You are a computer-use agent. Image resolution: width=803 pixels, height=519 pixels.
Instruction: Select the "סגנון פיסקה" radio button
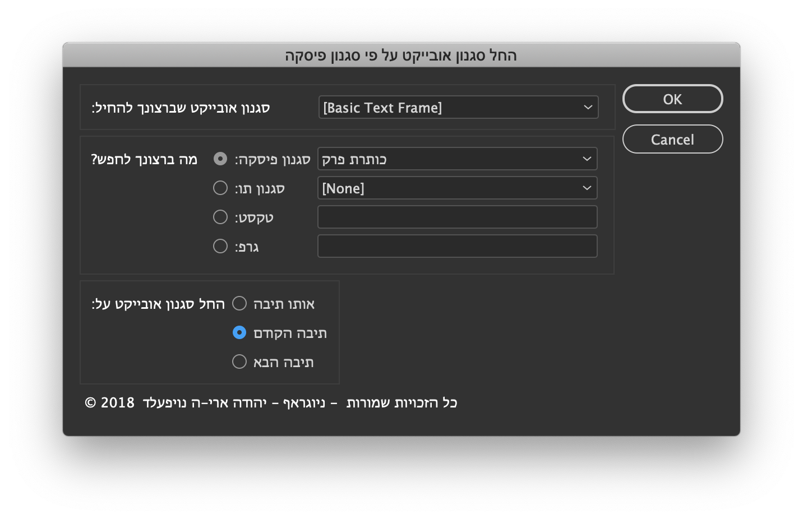(x=220, y=159)
